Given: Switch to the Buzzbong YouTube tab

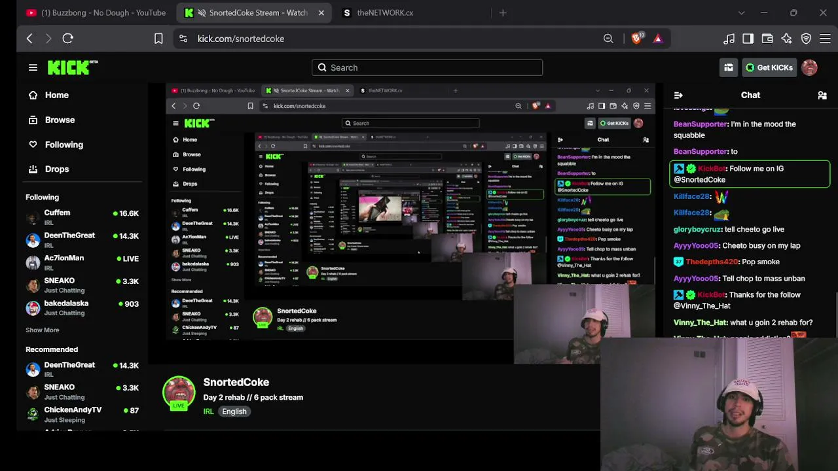Looking at the screenshot, I should point(96,12).
